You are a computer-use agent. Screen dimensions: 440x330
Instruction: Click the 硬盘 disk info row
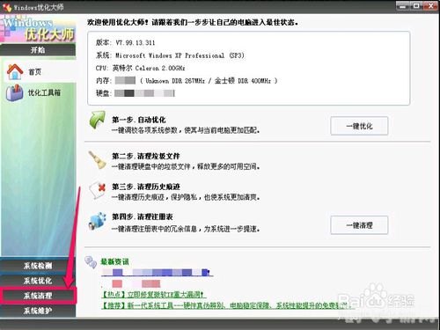point(136,93)
